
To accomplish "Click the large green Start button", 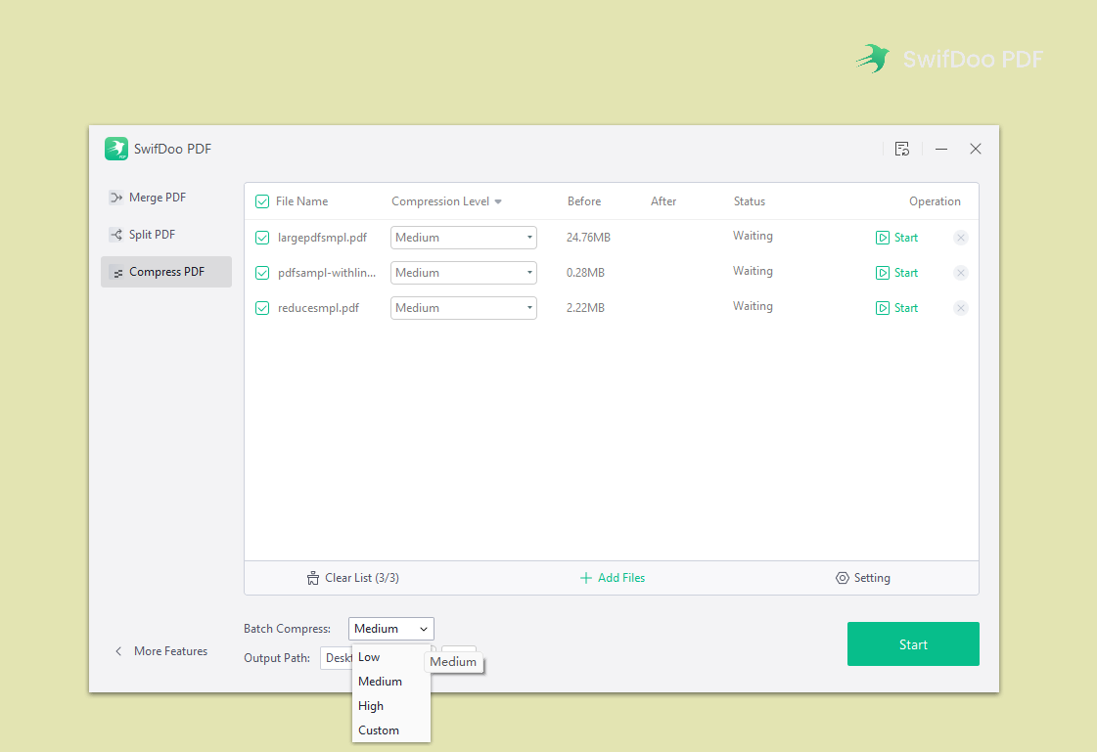I will [x=913, y=644].
